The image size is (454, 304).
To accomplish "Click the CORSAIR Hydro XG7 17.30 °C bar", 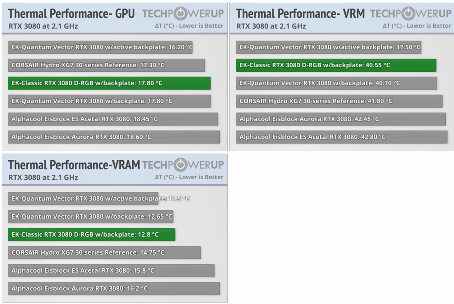I will 106,65.
